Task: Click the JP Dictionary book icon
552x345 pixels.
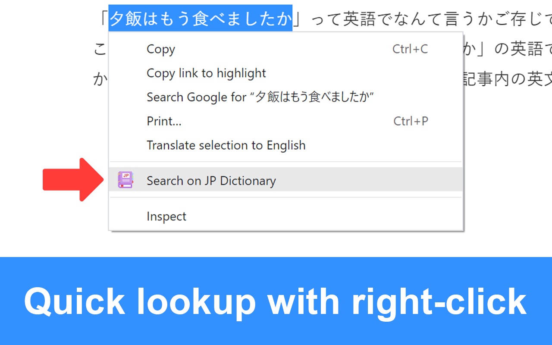Action: [125, 180]
